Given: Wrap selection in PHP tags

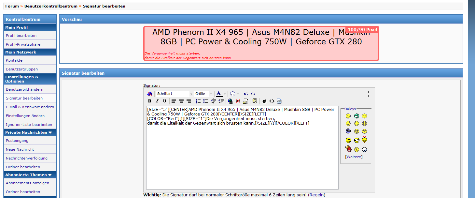Looking at the screenshot, I should (279, 101).
